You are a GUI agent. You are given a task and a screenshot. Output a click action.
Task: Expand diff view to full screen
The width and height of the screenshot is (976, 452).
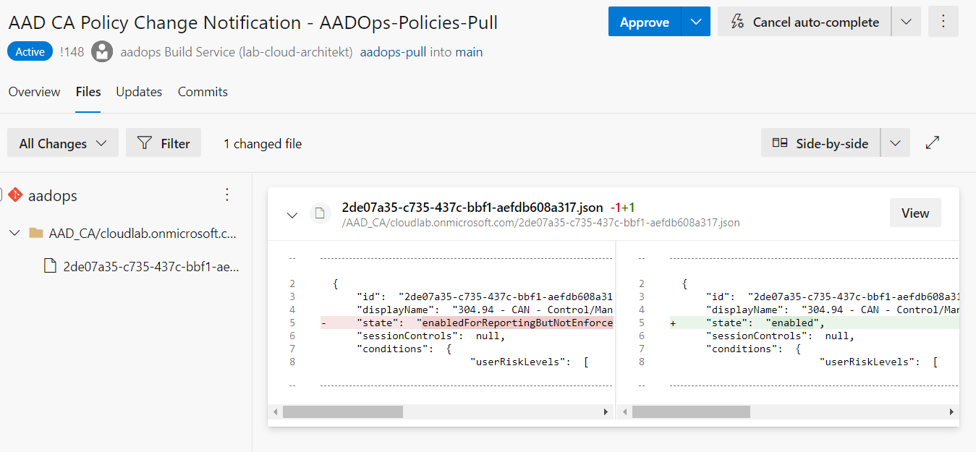(x=933, y=143)
